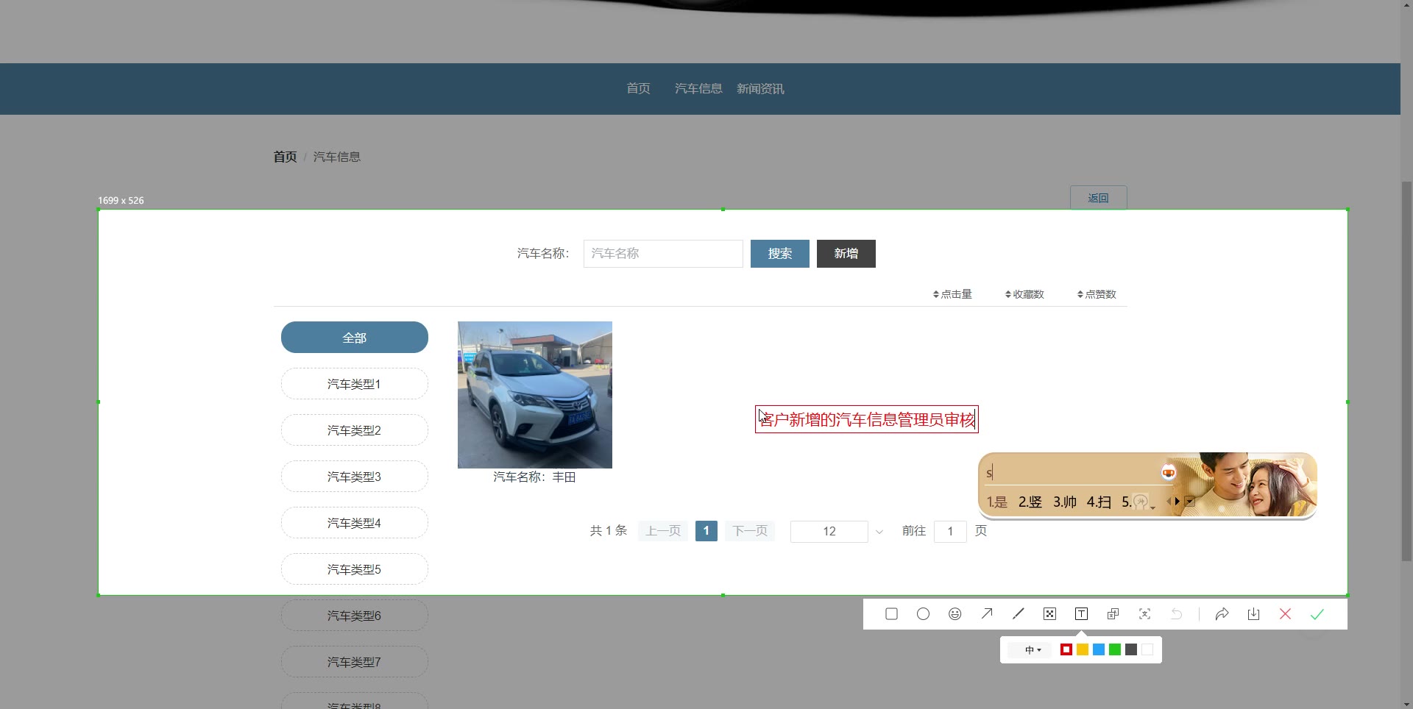Select the pencil brush tool
Screen dimensions: 1413x709
(1019, 614)
